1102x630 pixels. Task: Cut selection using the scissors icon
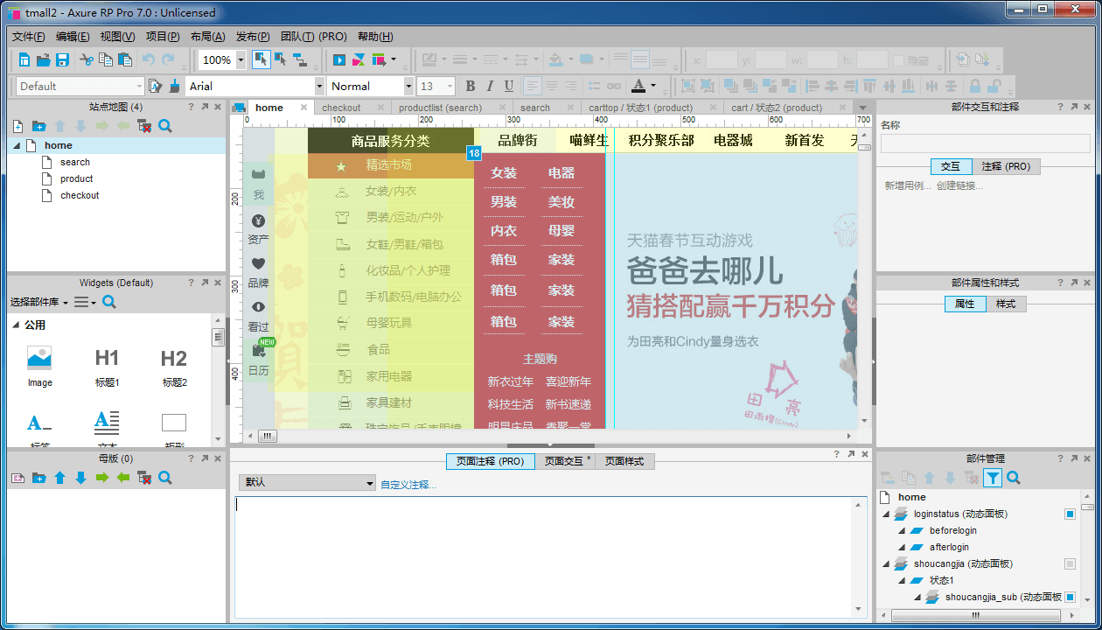pyautogui.click(x=87, y=59)
